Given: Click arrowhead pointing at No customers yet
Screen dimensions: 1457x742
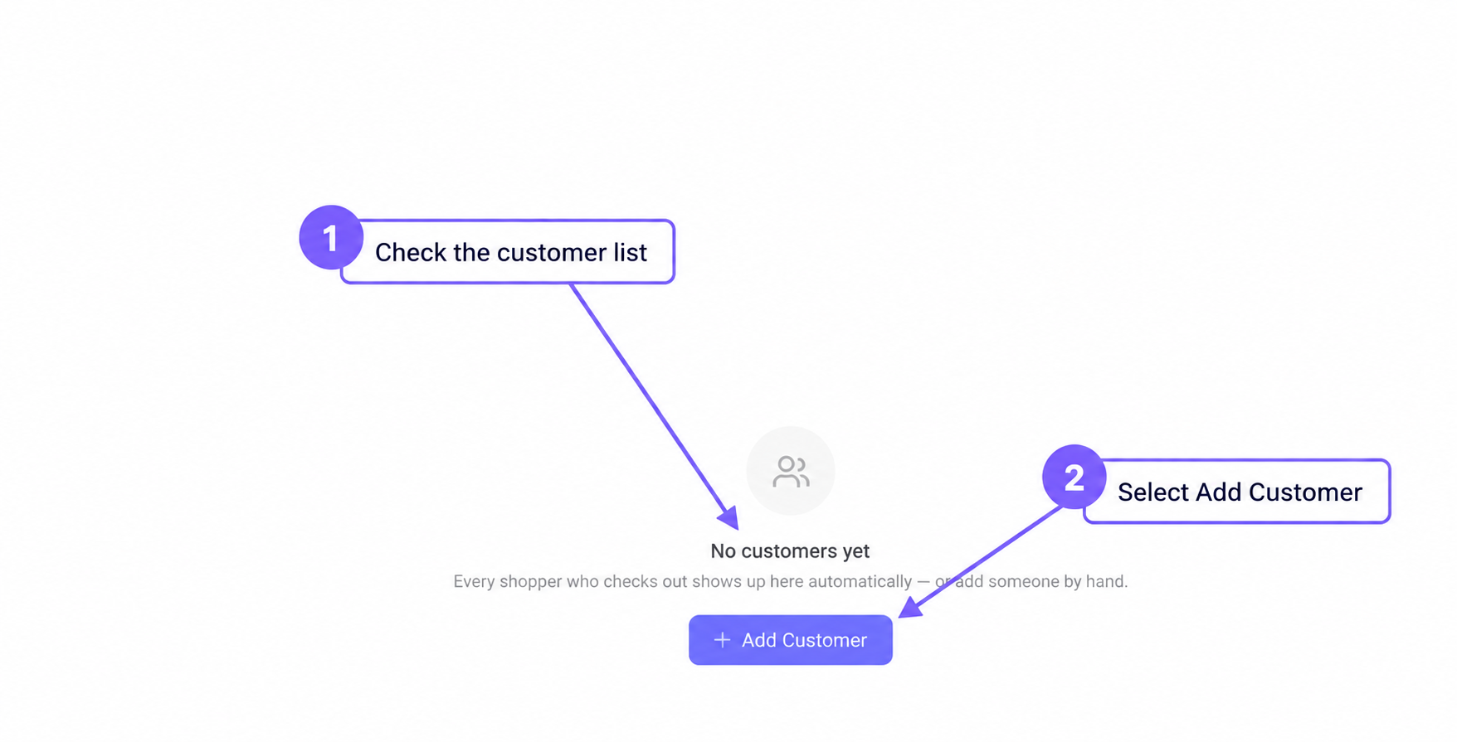Looking at the screenshot, I should pos(728,517).
